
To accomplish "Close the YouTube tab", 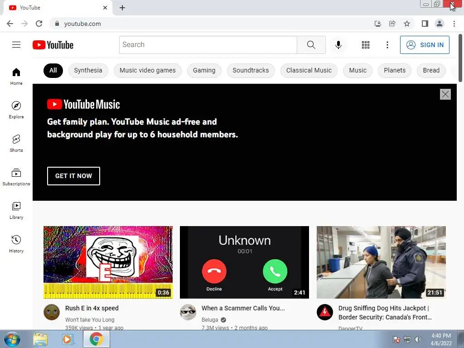I will click(105, 8).
